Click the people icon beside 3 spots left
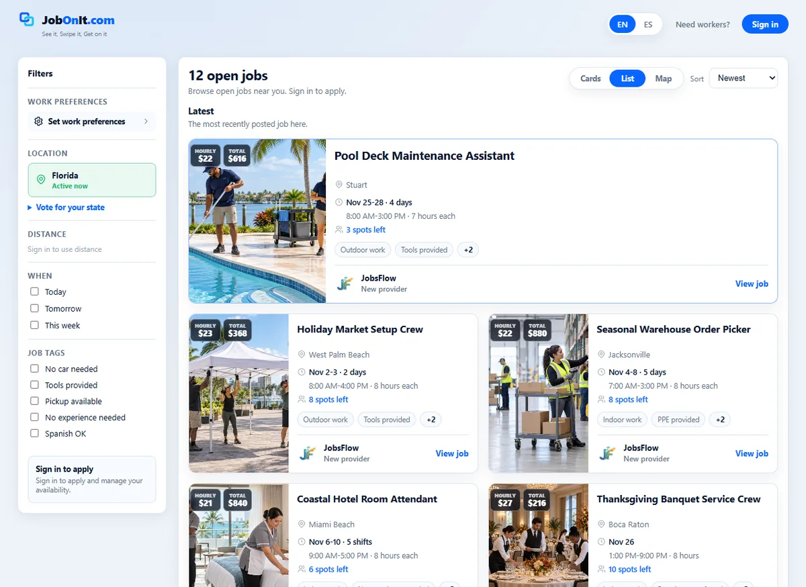Image resolution: width=806 pixels, height=587 pixels. click(x=339, y=230)
